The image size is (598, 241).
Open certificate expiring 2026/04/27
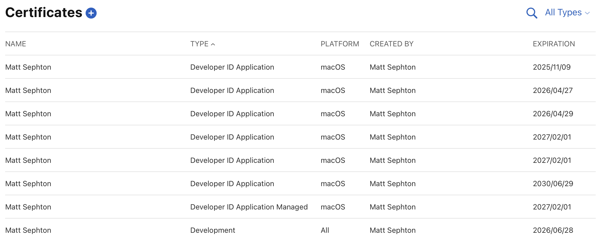(28, 90)
